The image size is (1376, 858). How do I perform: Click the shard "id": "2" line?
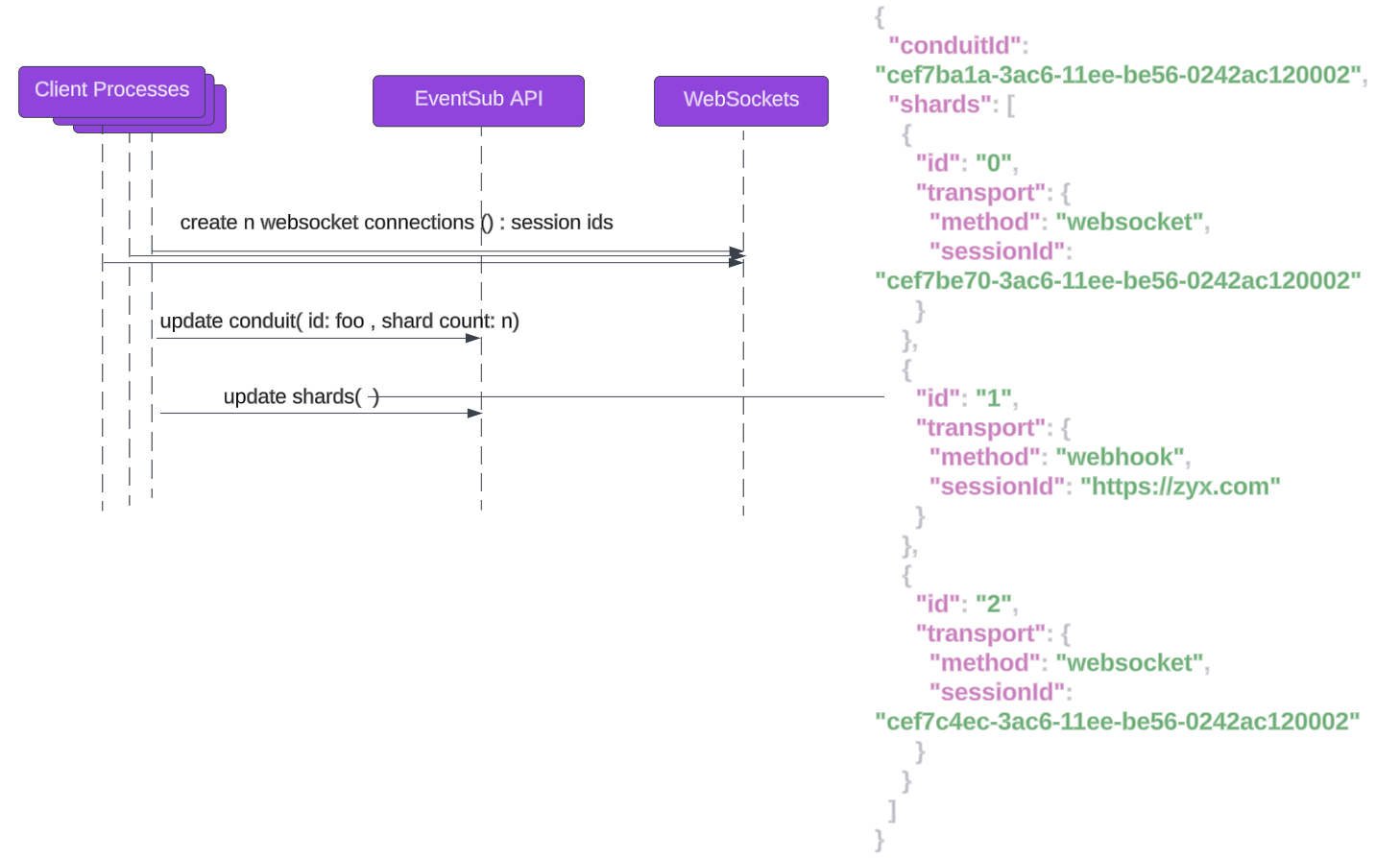point(966,604)
